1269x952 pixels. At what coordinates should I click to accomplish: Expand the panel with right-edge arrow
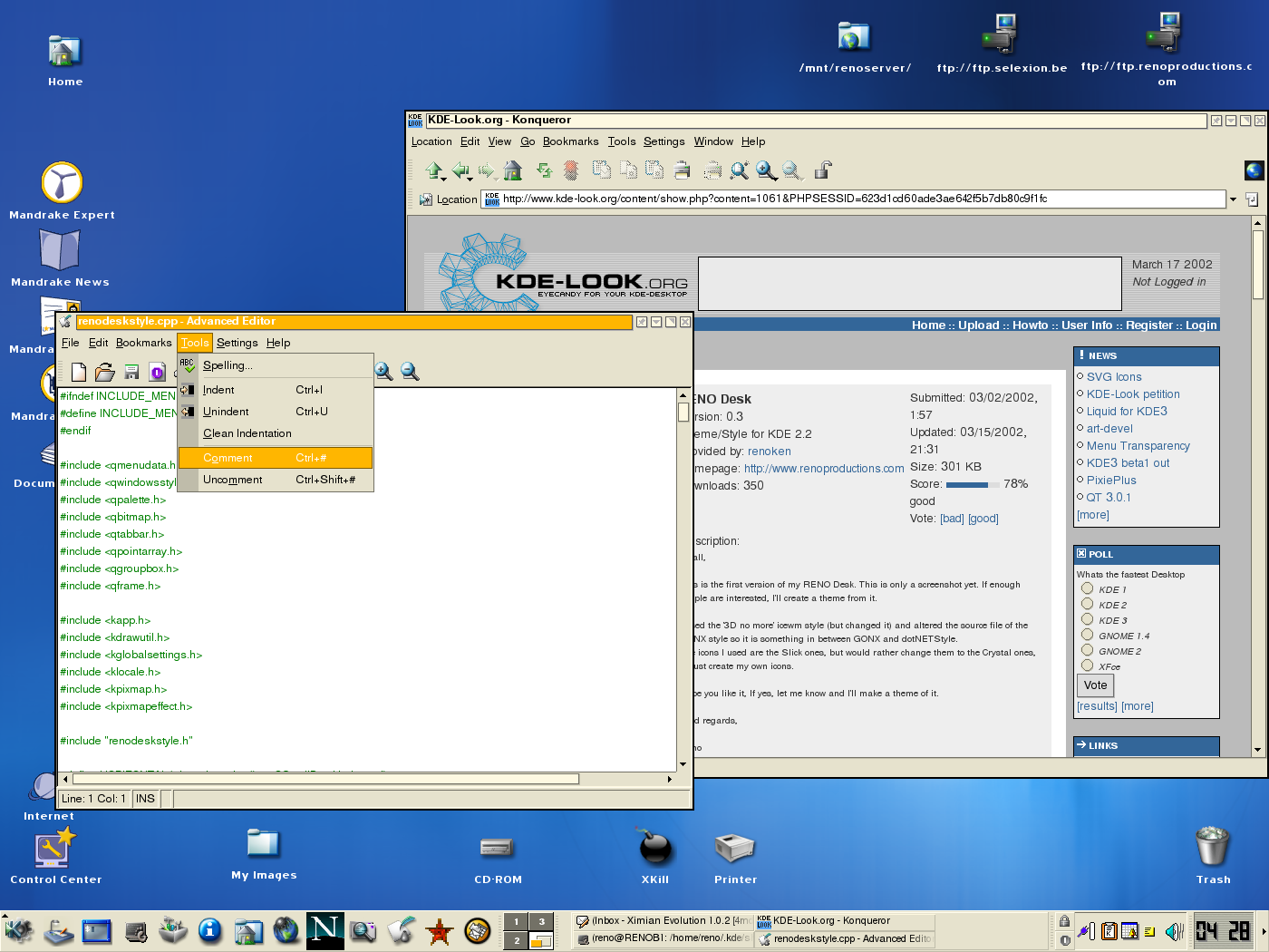point(1264,931)
